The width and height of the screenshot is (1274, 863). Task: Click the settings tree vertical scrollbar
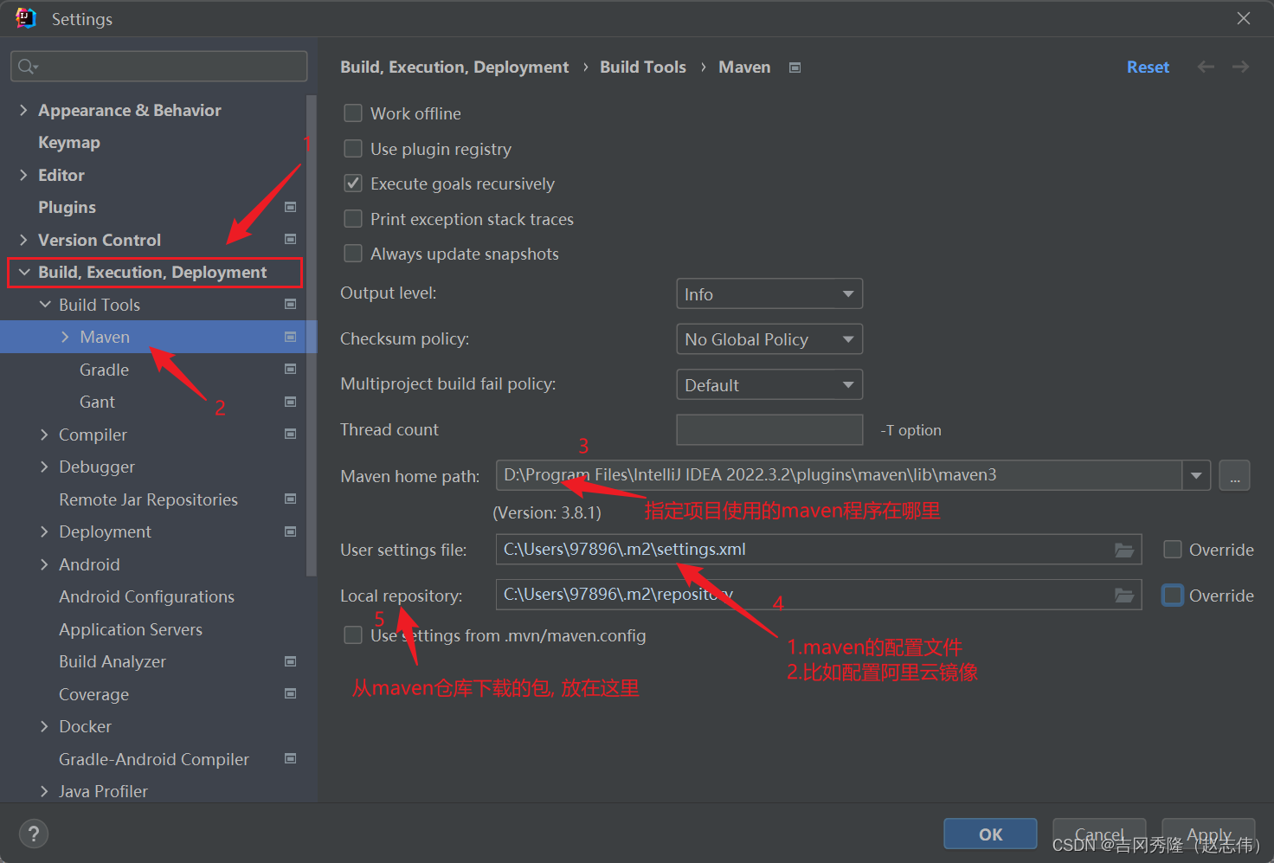(x=312, y=334)
